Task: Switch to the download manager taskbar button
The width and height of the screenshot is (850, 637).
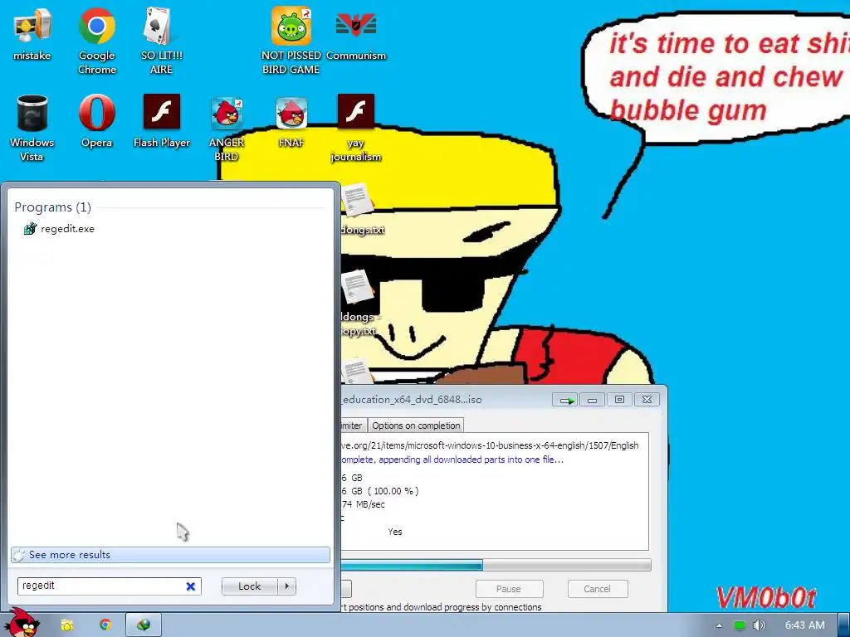Action: click(x=144, y=625)
